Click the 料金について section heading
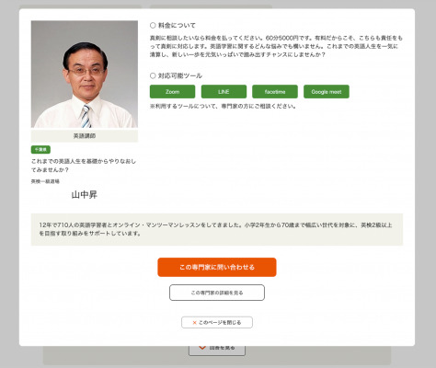436x368 pixels. coord(177,25)
